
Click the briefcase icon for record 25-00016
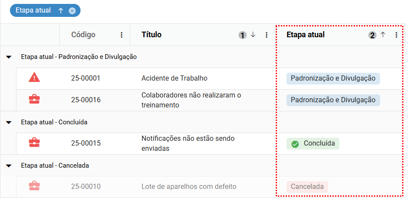click(x=34, y=100)
